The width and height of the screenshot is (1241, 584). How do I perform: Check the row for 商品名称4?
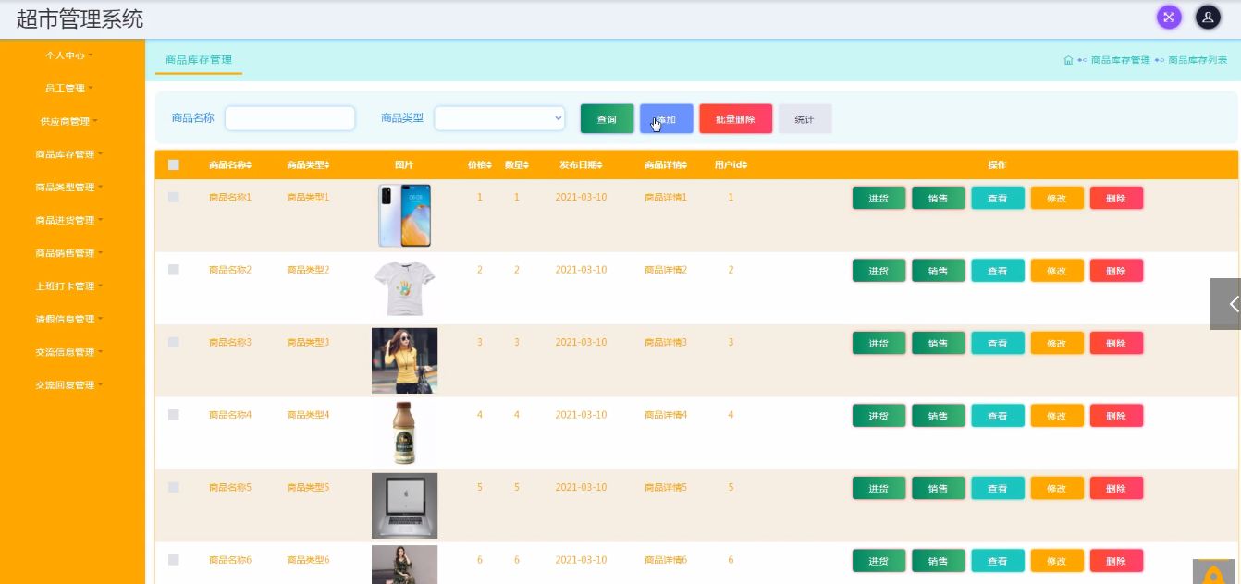point(174,415)
